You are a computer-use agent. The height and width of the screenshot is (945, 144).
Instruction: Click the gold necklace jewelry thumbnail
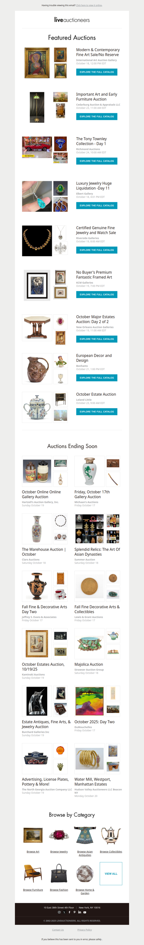37,241
